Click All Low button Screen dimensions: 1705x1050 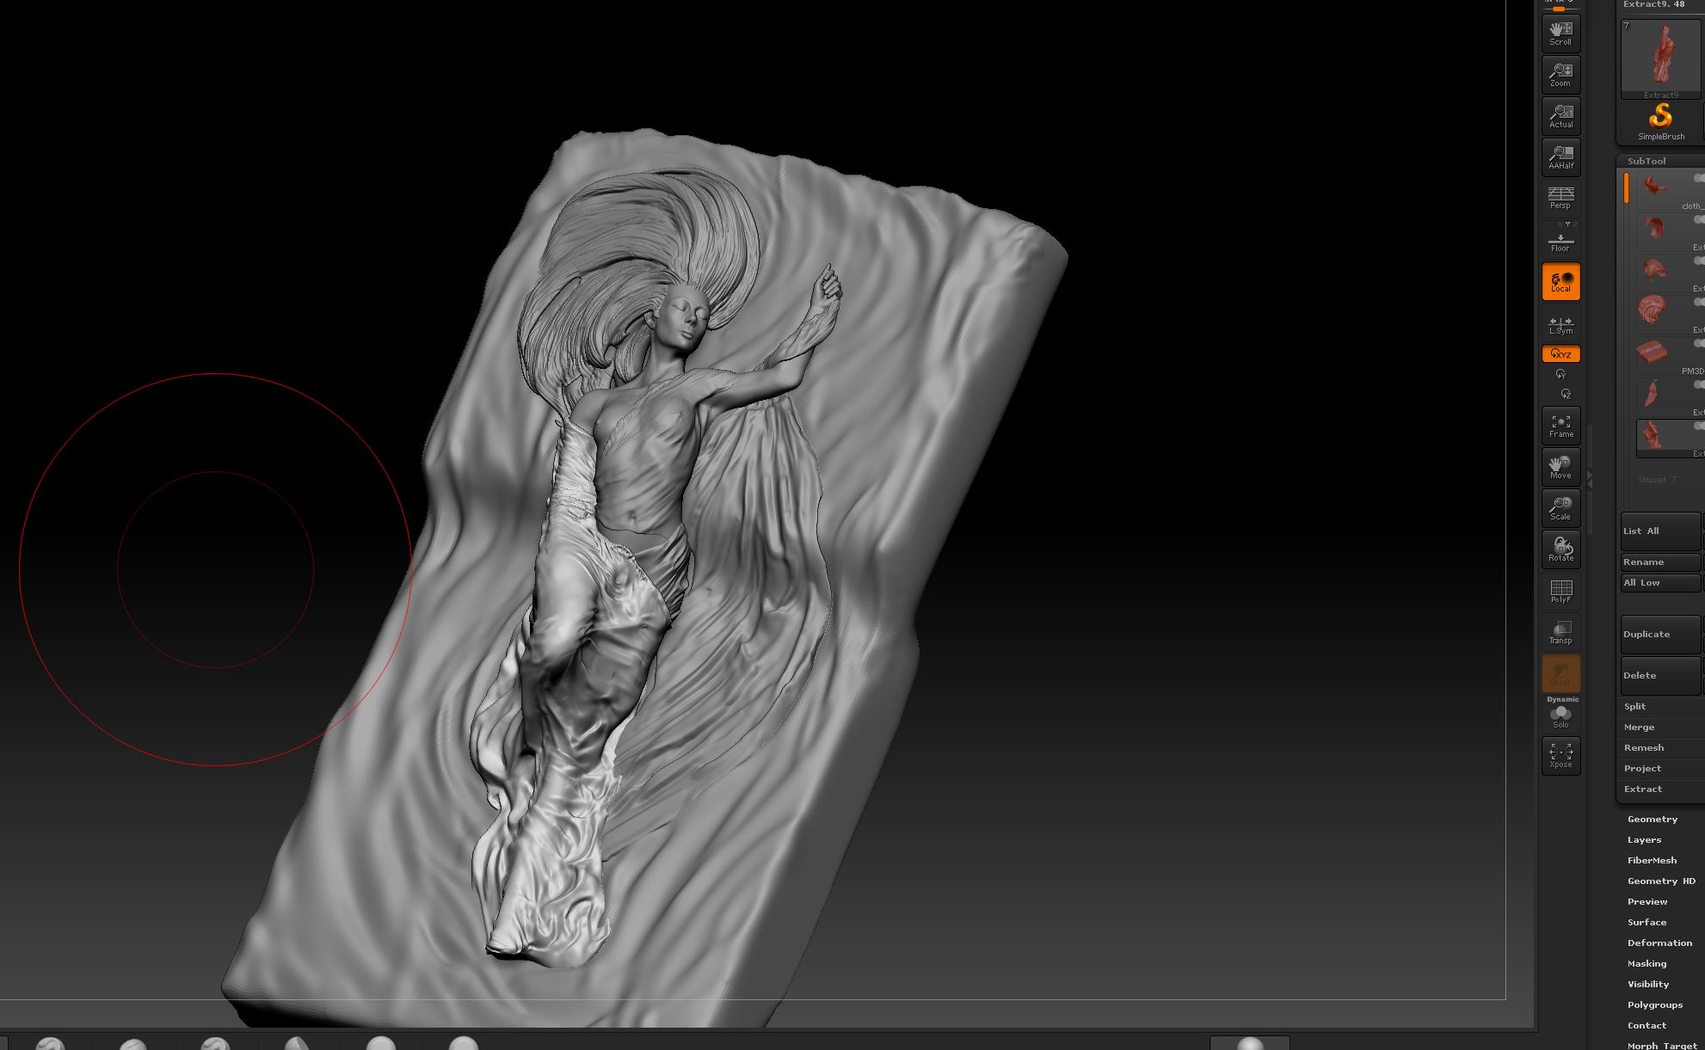pyautogui.click(x=1660, y=583)
